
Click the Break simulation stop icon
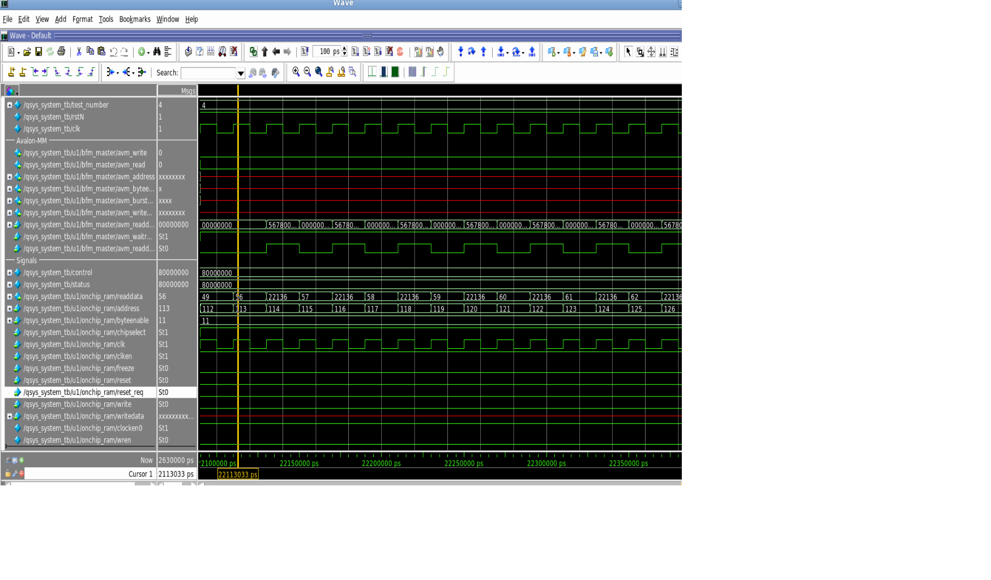[x=400, y=52]
